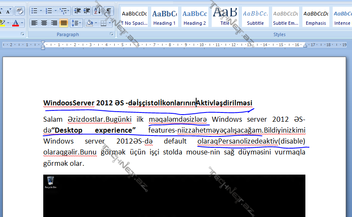352x217 pixels.
Task: Apply red font color to text
Action: [16, 23]
